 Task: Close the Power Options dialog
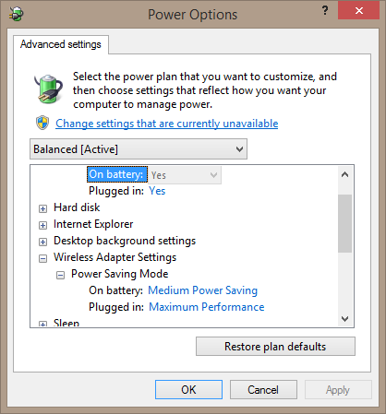coord(358,11)
